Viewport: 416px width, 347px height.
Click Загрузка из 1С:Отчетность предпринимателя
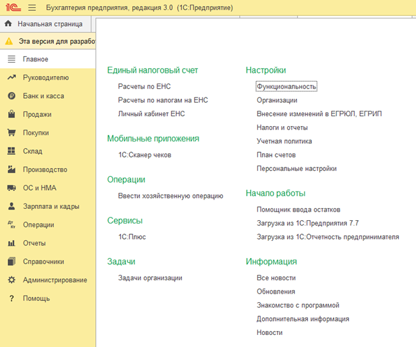coord(328,237)
